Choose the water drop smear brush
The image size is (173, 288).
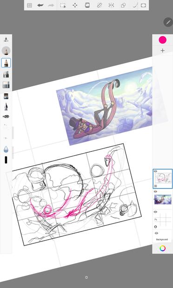[6, 149]
